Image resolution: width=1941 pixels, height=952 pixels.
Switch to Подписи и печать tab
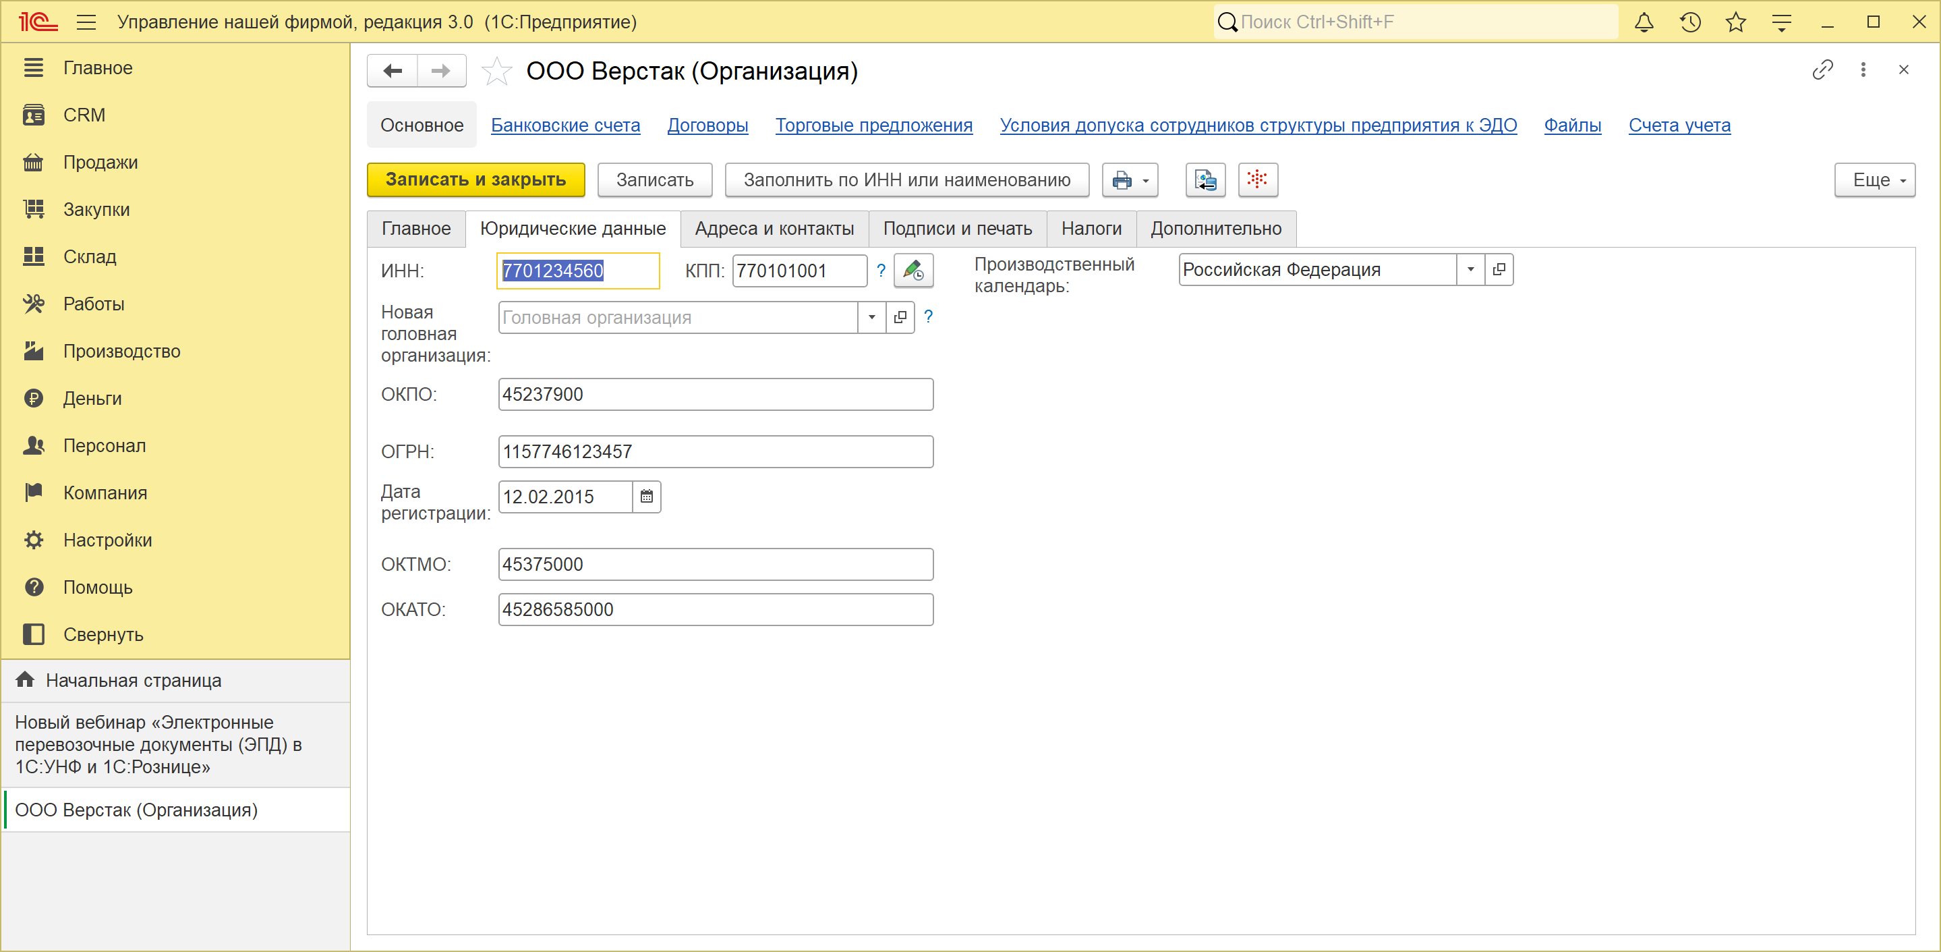coord(958,229)
